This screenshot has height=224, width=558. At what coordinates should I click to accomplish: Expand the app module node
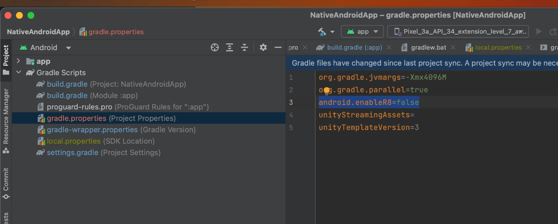point(18,61)
